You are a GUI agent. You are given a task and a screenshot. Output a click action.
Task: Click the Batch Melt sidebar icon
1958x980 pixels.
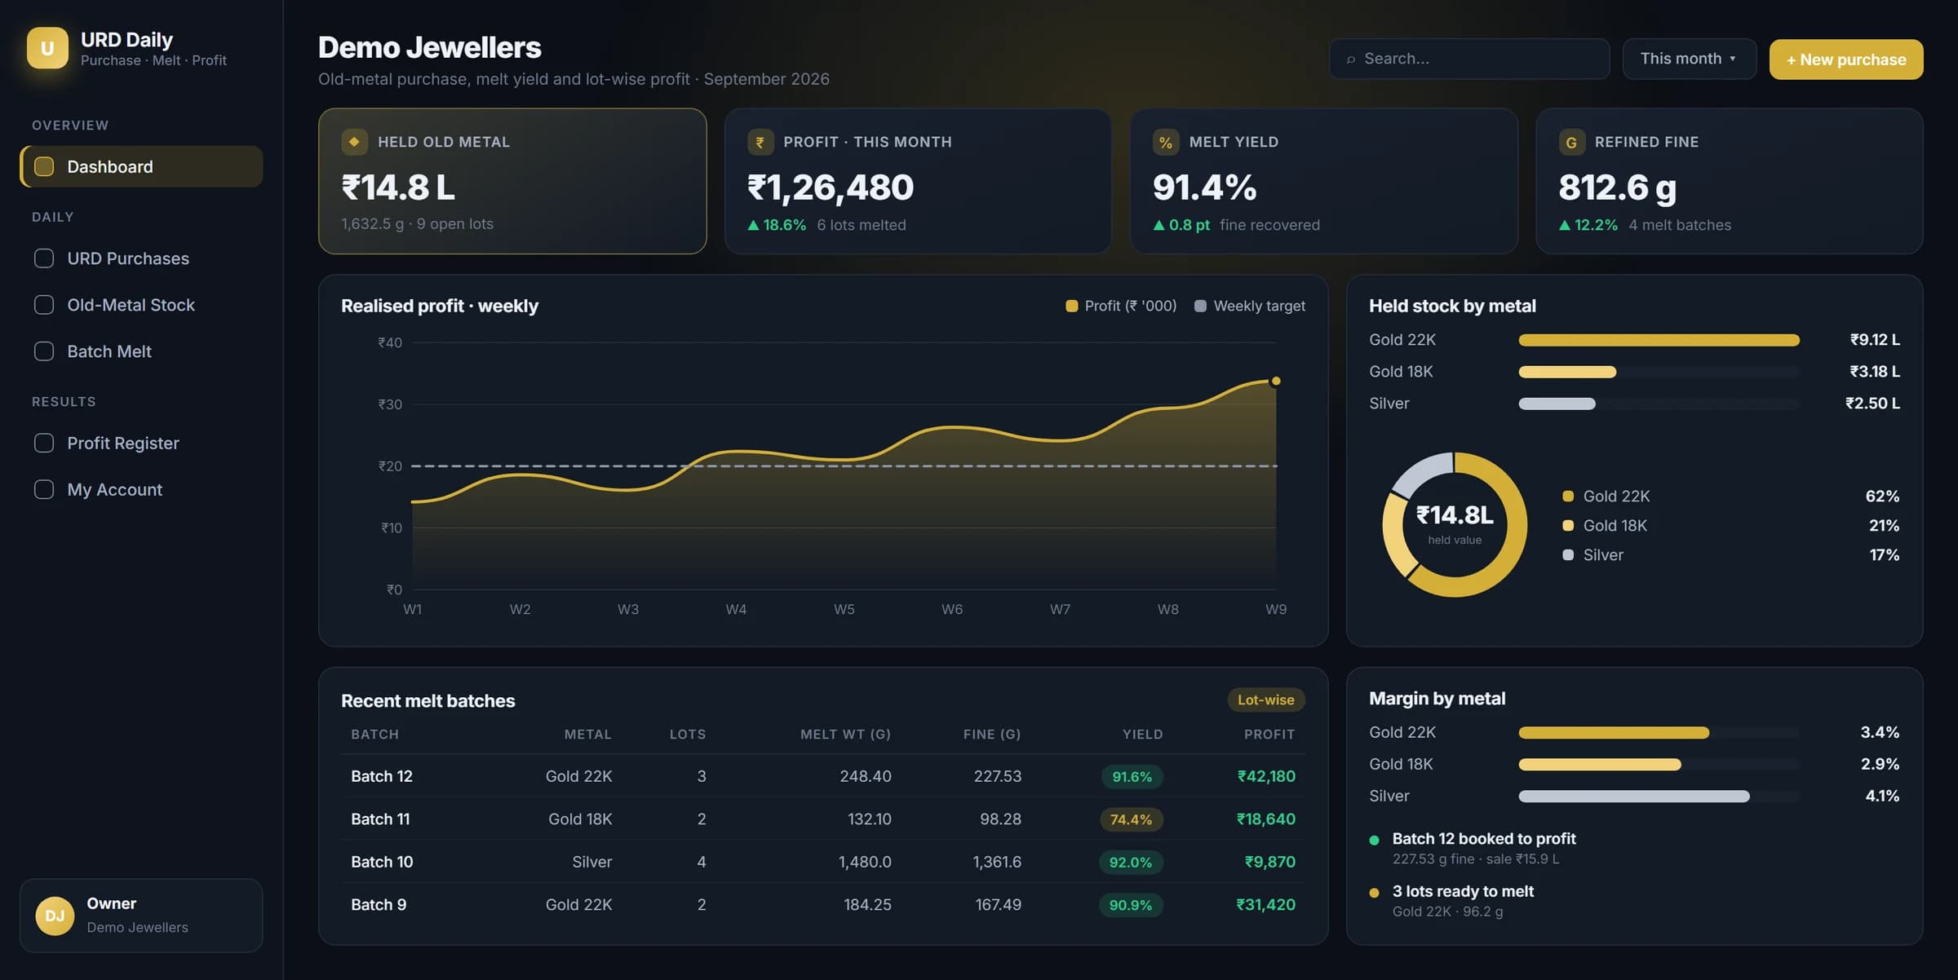coord(44,351)
